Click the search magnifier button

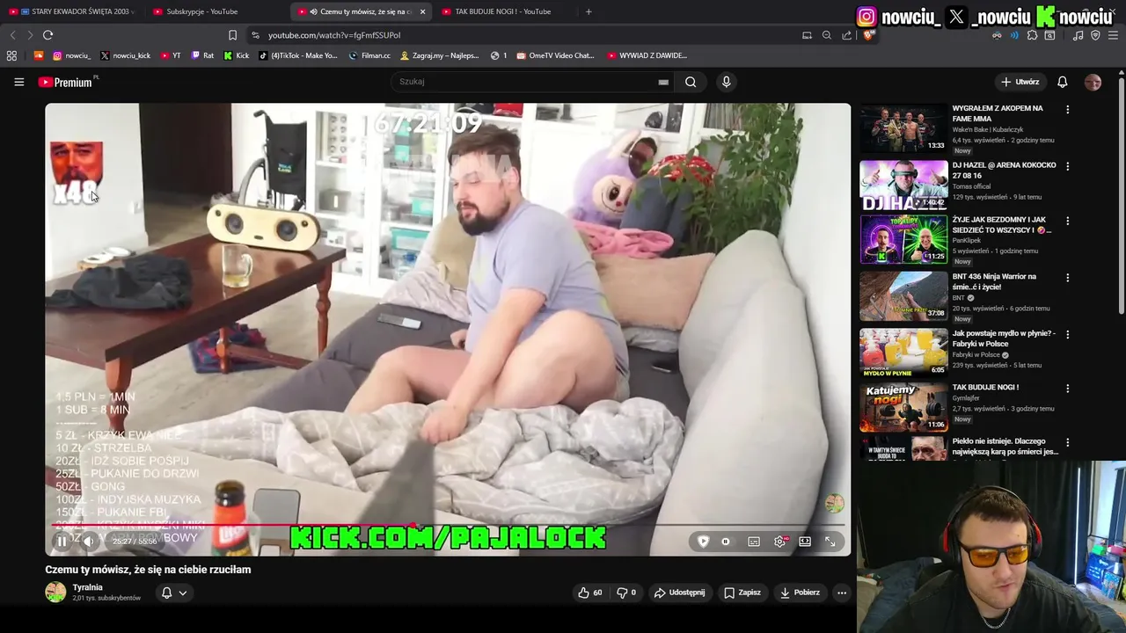pos(691,82)
